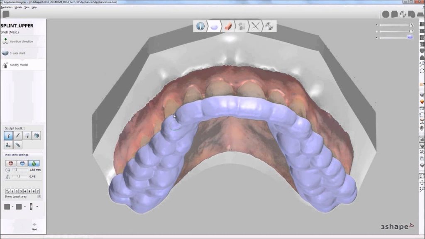Open the View menu

[27, 7]
